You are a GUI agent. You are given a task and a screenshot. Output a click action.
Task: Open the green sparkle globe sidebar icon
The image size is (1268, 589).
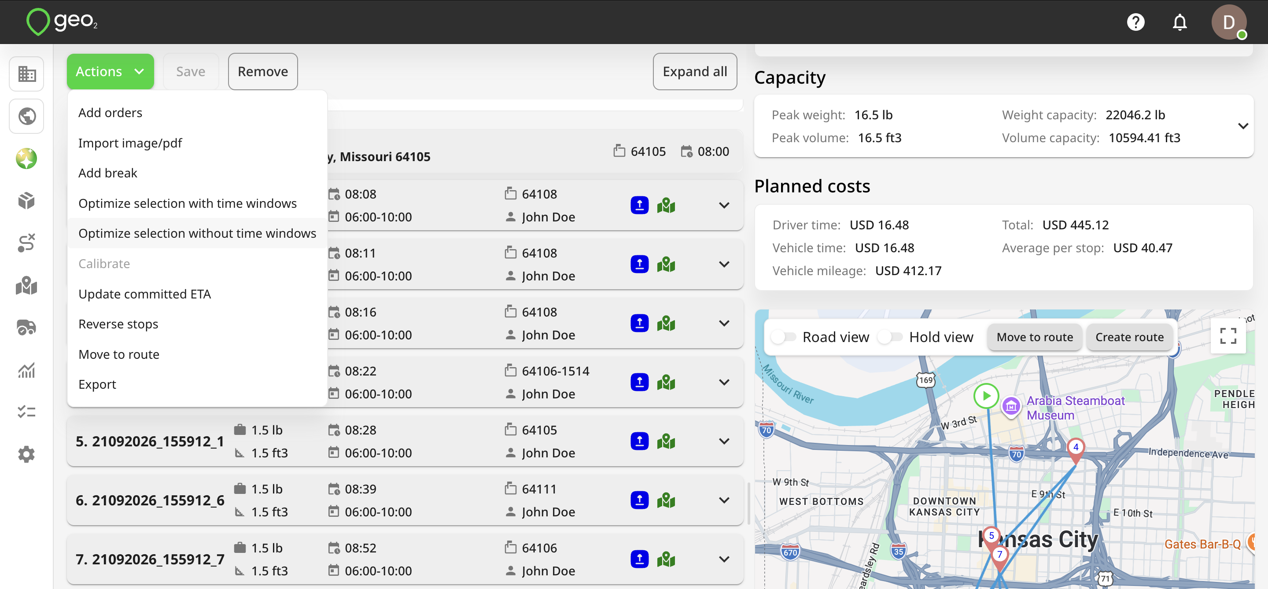tap(26, 158)
